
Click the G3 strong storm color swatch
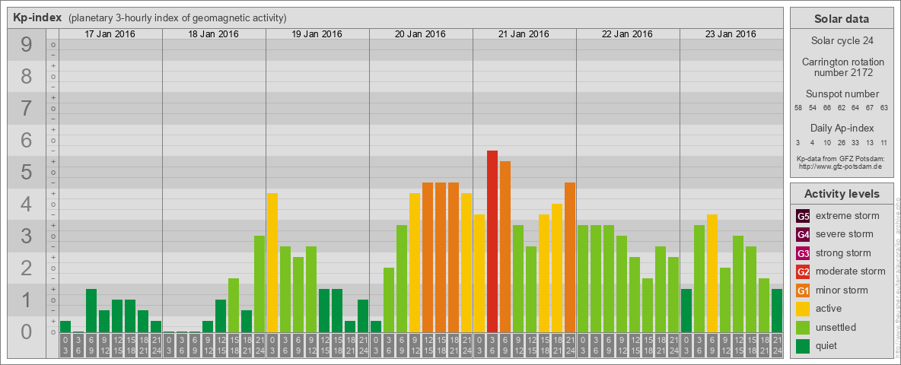(x=803, y=253)
